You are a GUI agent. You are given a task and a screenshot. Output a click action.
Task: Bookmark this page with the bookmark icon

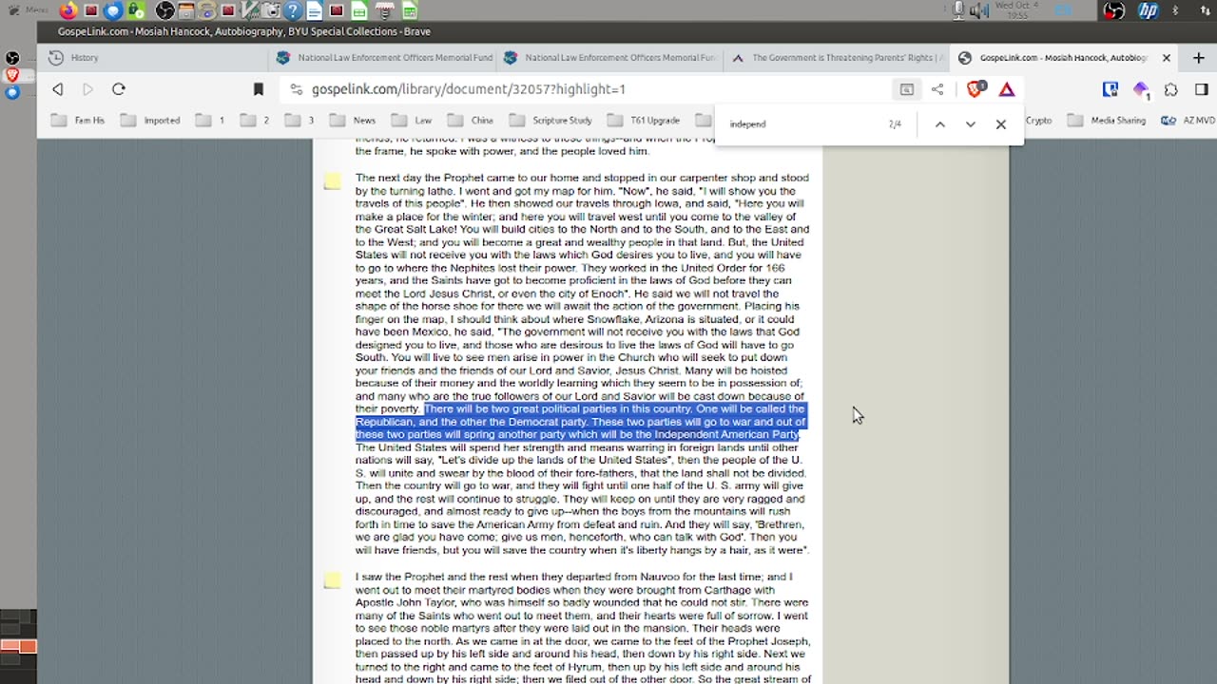[258, 89]
